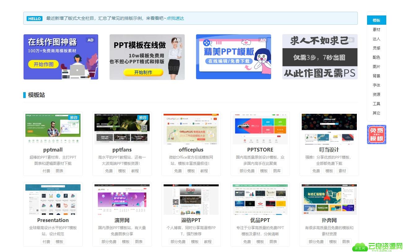Open the 扑奔网 site thumbnail
403x252 pixels.
click(329, 199)
